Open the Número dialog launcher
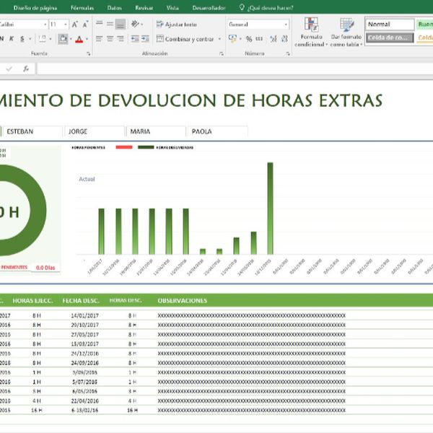The height and width of the screenshot is (433, 433). click(288, 54)
